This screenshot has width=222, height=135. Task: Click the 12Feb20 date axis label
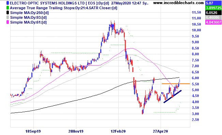pyautogui.click(x=118, y=131)
